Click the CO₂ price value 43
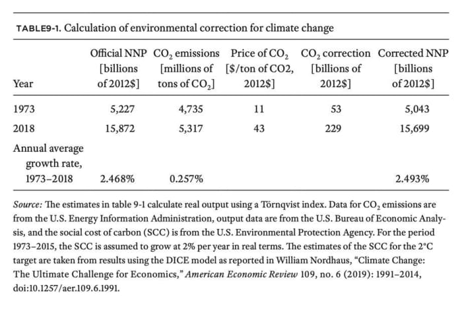Screen dimensions: 462x314 (259, 129)
